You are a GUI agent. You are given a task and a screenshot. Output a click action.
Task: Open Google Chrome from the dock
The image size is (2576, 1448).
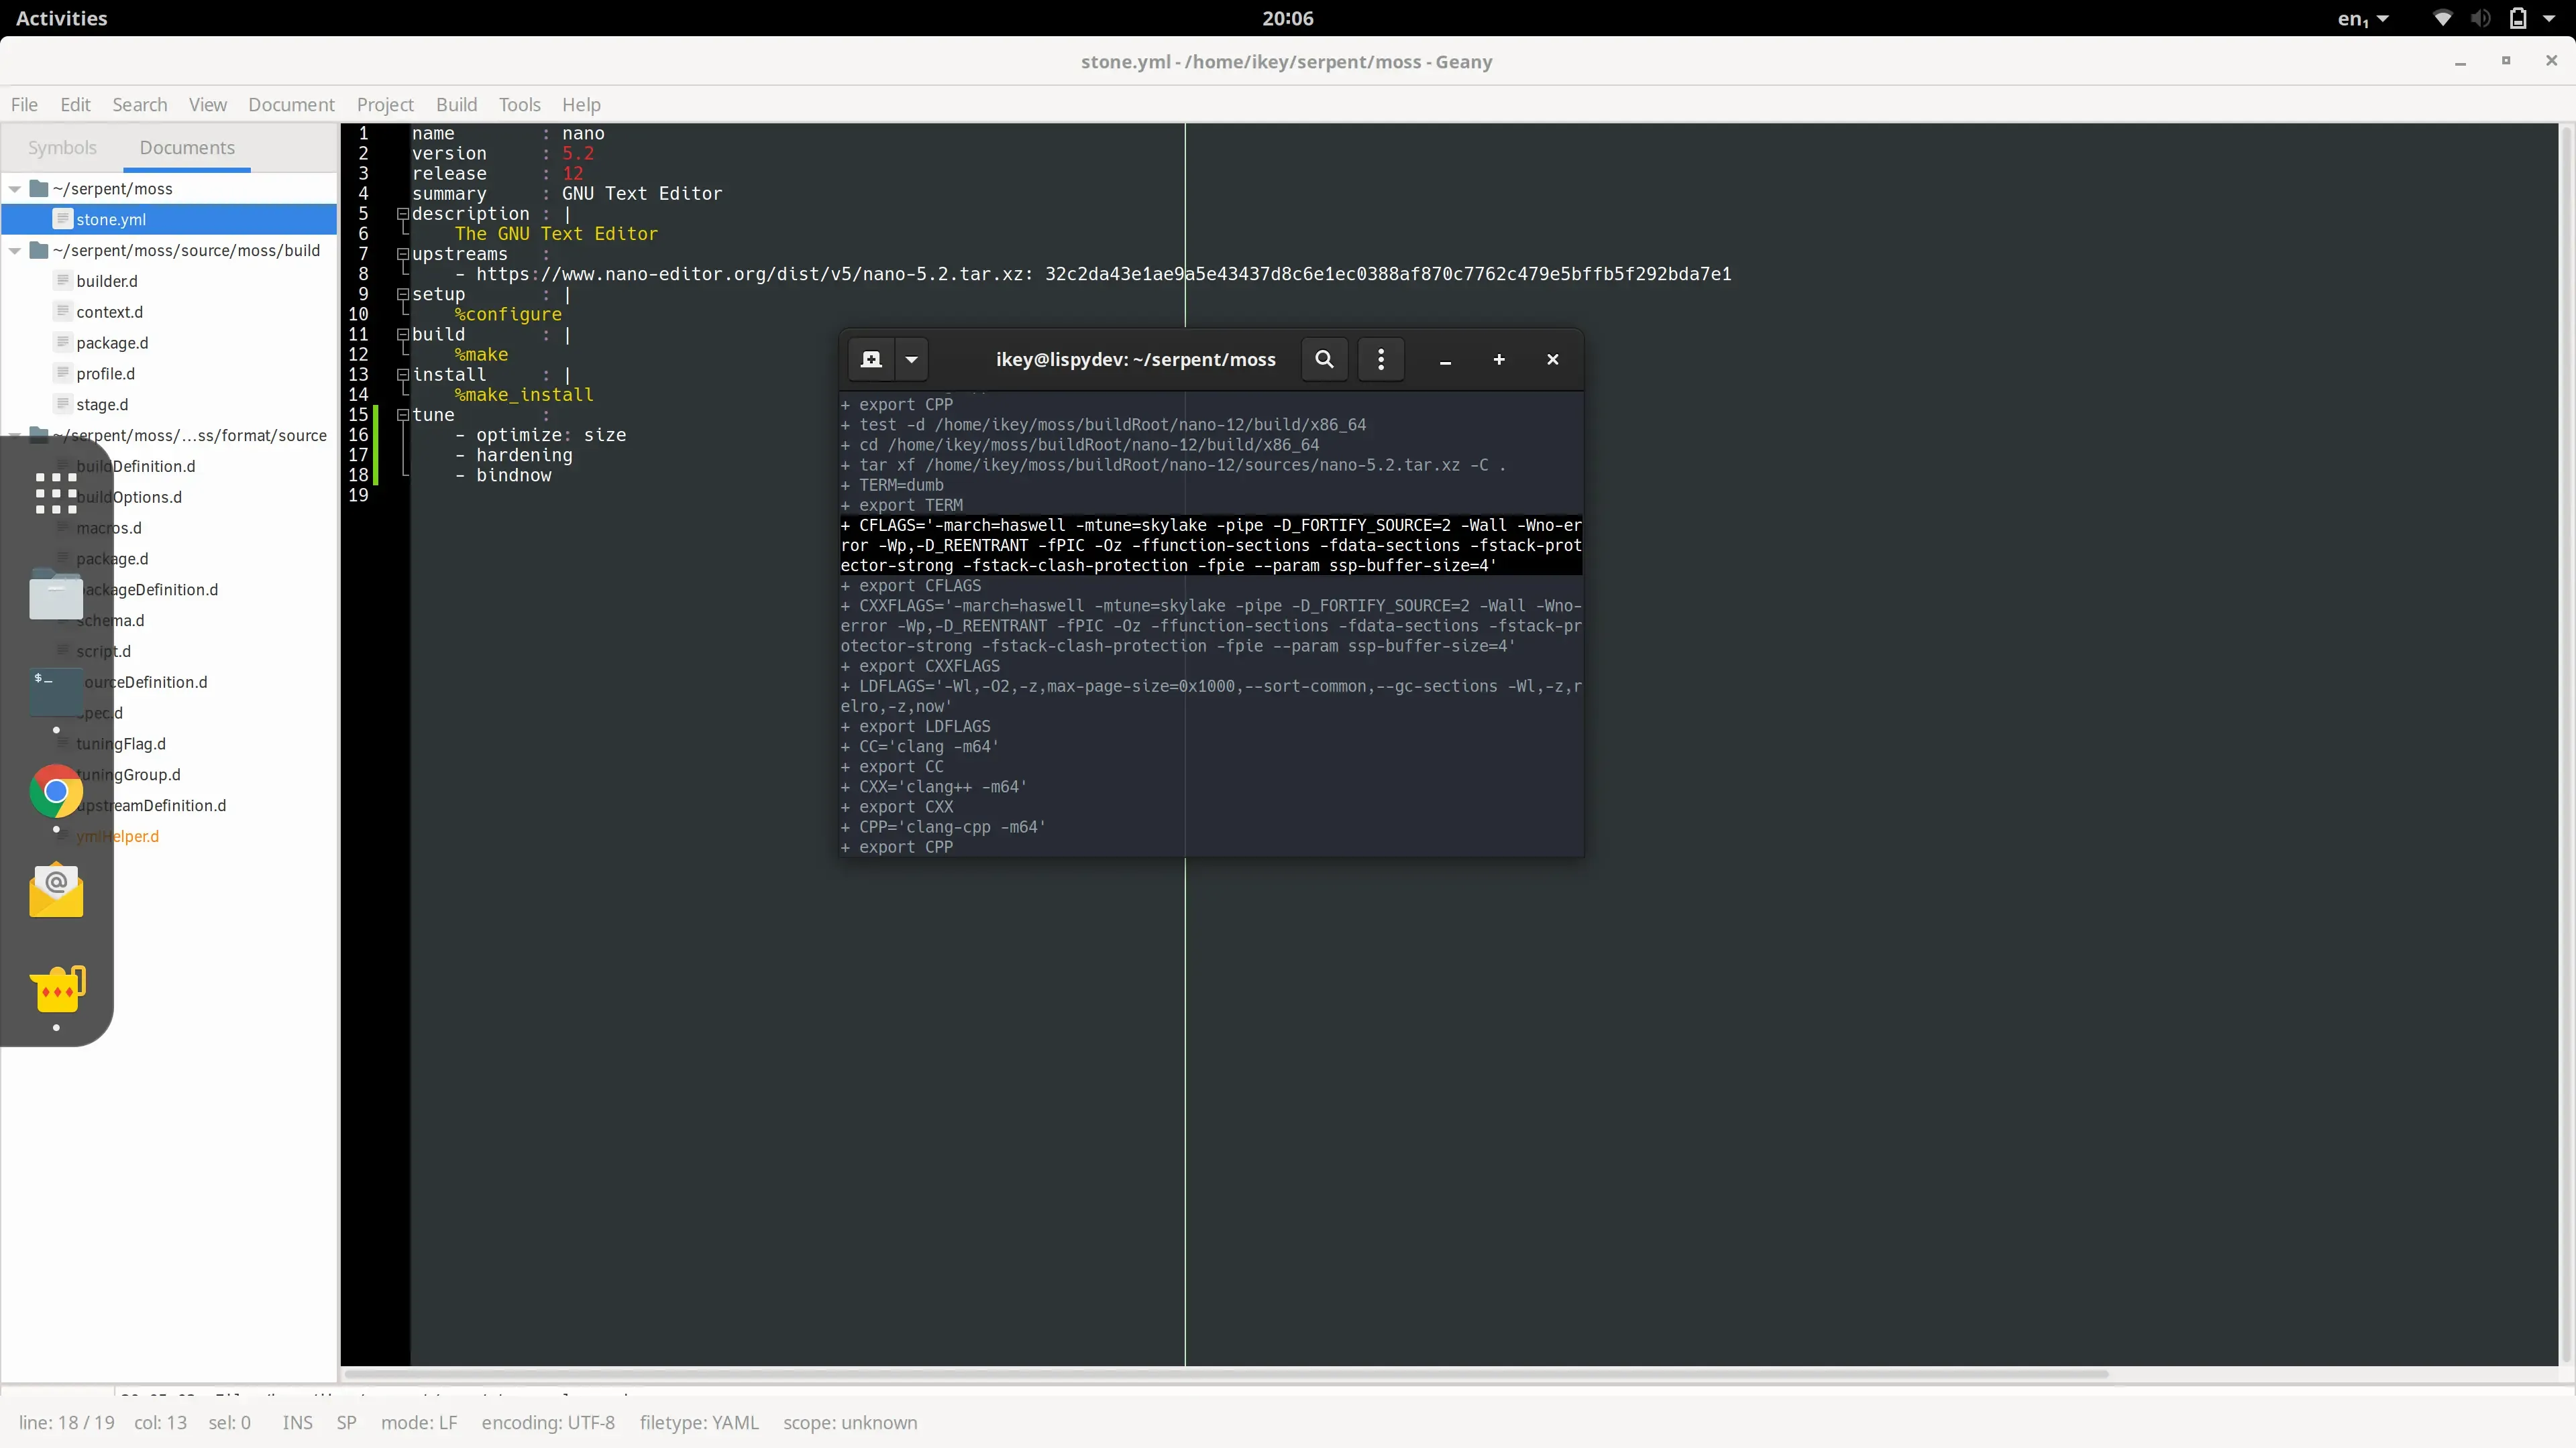[x=56, y=792]
